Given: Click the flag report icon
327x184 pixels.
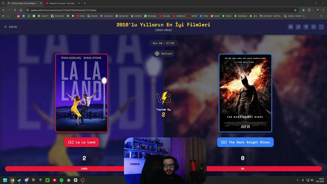Looking at the screenshot, I should point(313,27).
